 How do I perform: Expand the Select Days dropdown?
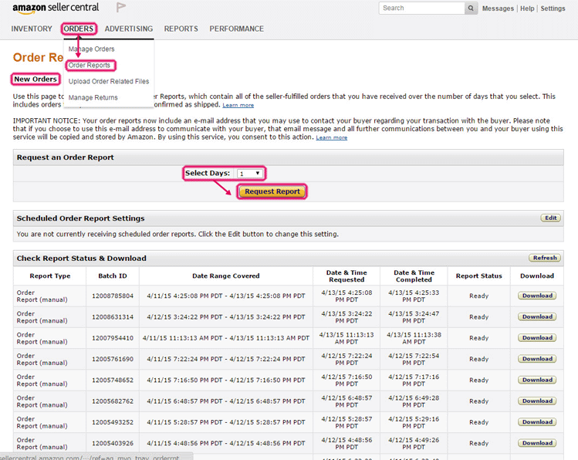pyautogui.click(x=250, y=173)
